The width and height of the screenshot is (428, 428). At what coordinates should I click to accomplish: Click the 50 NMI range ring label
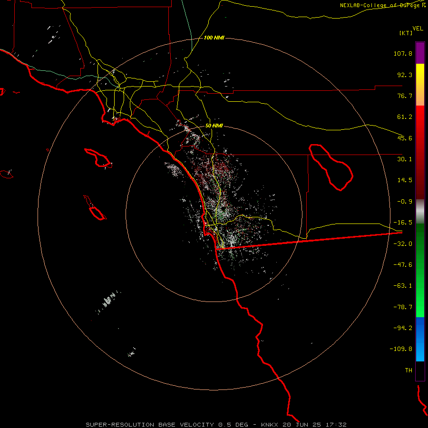pos(214,126)
